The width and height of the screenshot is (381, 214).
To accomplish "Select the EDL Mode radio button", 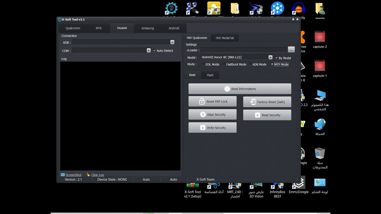I will point(203,64).
